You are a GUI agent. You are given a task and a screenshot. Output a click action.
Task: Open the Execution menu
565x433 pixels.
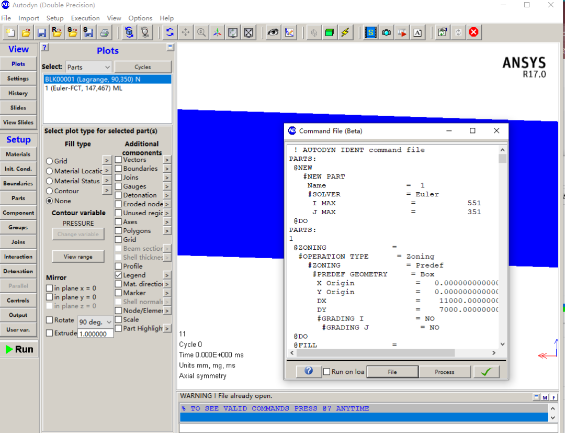pyautogui.click(x=85, y=18)
